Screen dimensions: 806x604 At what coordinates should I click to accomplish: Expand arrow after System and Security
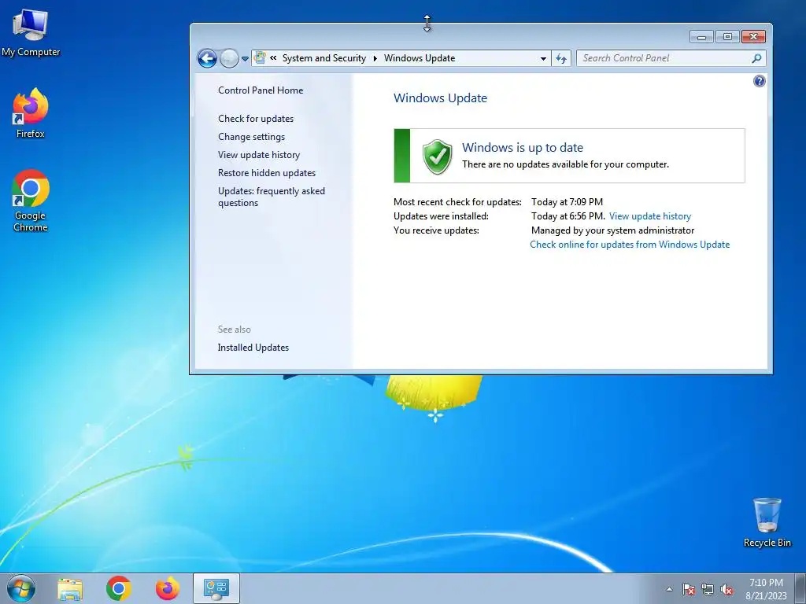click(375, 58)
